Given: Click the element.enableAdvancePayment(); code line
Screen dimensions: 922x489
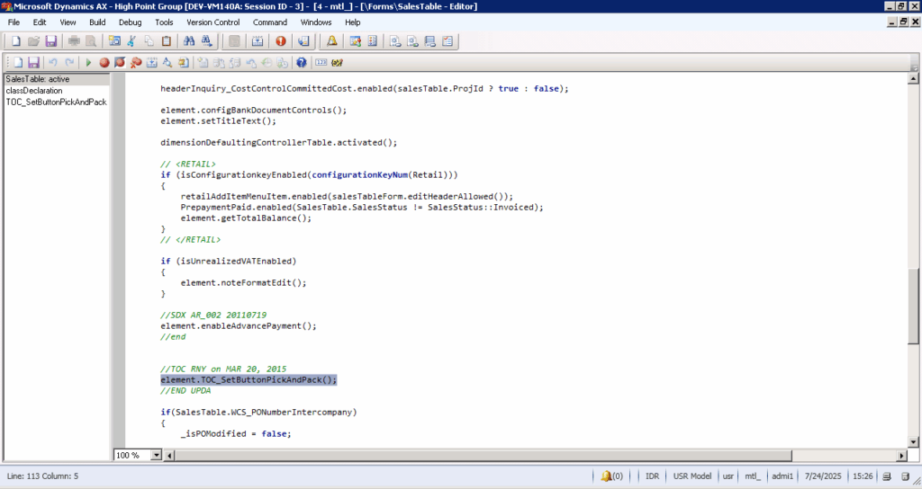Looking at the screenshot, I should [238, 325].
